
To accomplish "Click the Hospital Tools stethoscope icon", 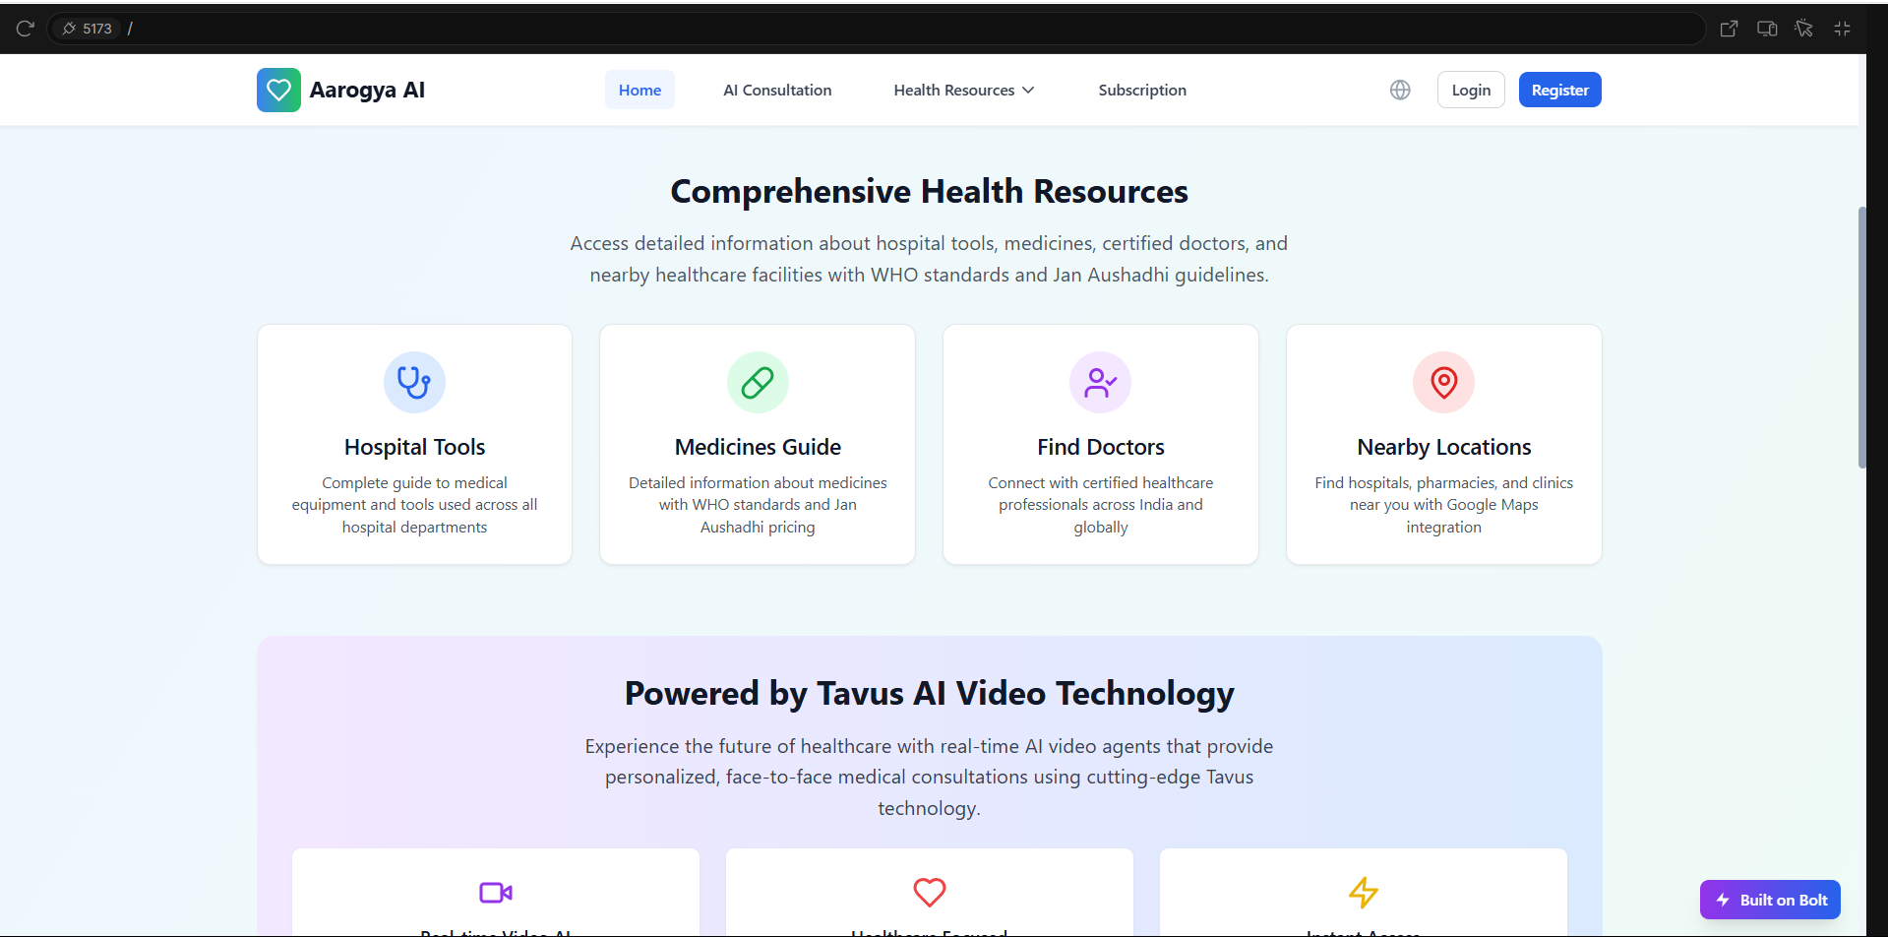I will 414,382.
